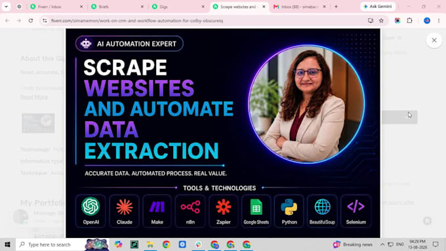Close the Fiverr / Inbox tab
The image size is (446, 251).
click(81, 7)
